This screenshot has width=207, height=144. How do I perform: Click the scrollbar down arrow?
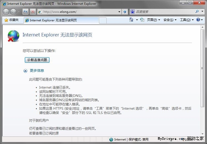[203, 134]
